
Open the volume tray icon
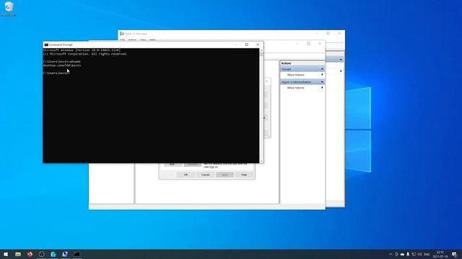419,254
